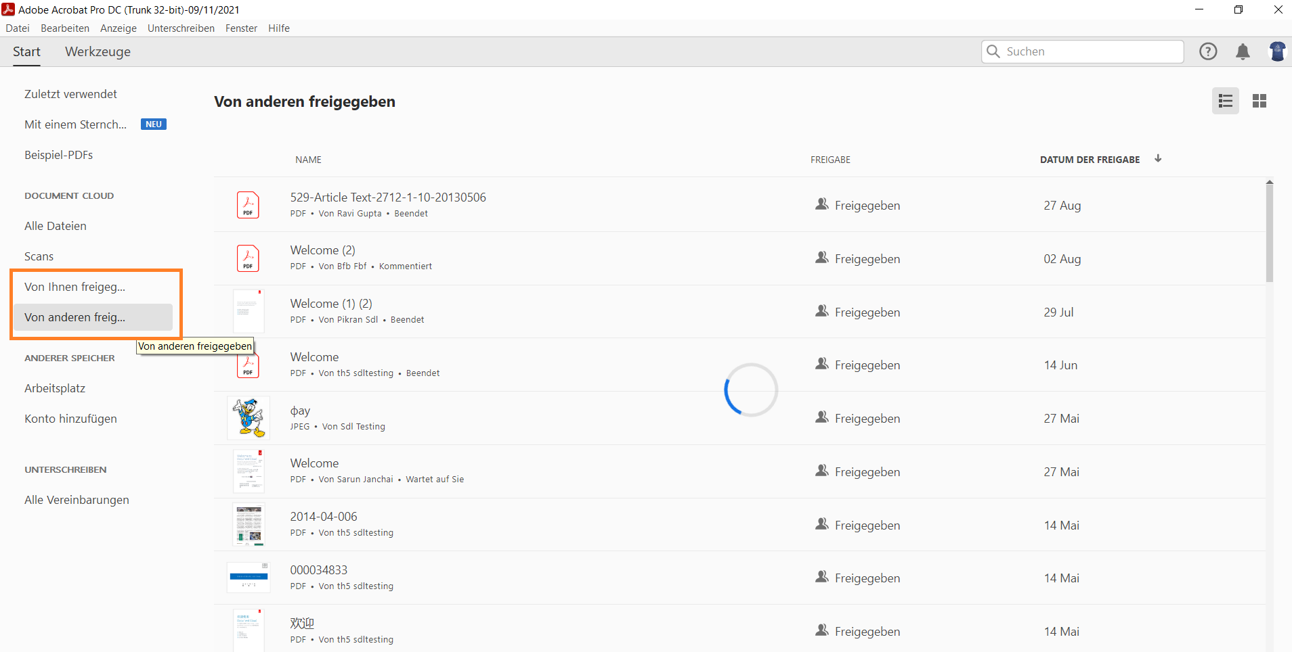
Task: Open the user profile avatar
Action: point(1277,51)
